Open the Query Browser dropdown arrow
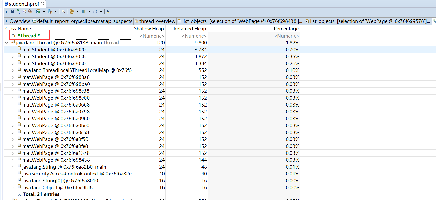 (x=56, y=11)
